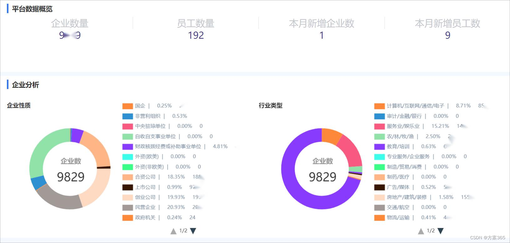Toggle the 计算机/互联网/通信/电子 legend swatch

[x=380, y=106]
